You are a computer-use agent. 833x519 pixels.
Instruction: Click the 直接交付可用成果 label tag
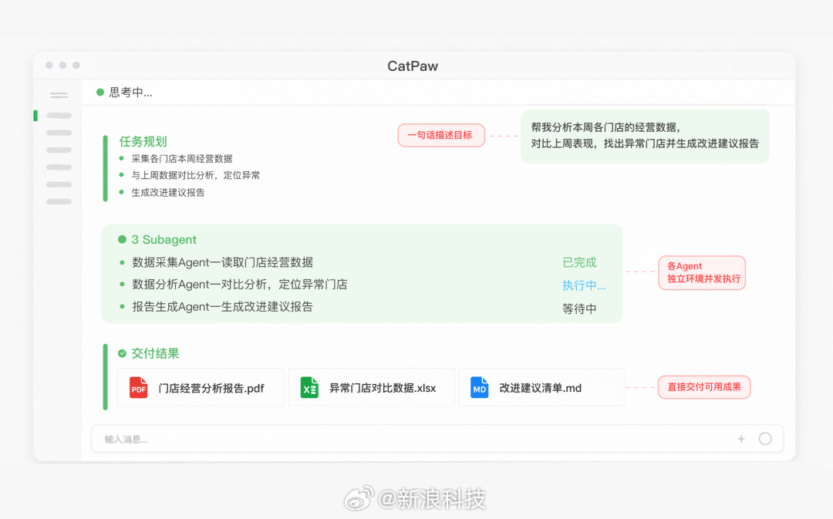tap(704, 387)
